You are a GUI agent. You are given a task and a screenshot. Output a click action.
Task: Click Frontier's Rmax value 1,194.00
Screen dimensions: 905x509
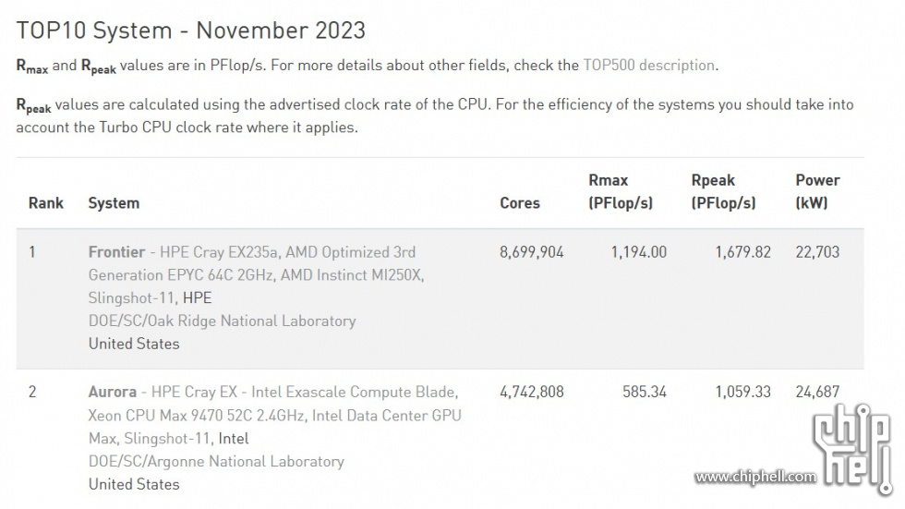[639, 252]
